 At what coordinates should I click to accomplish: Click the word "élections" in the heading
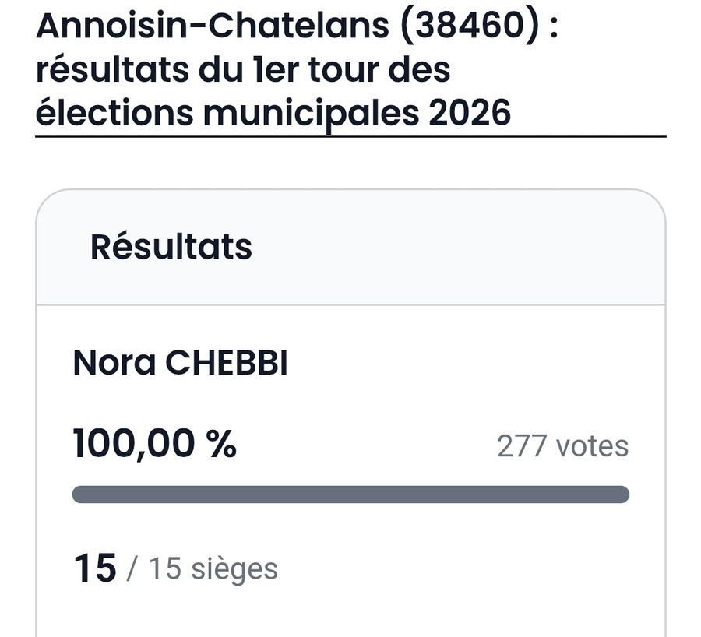click(x=113, y=113)
